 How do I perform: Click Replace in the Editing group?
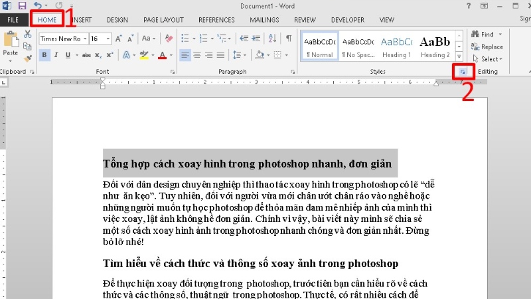pos(487,47)
